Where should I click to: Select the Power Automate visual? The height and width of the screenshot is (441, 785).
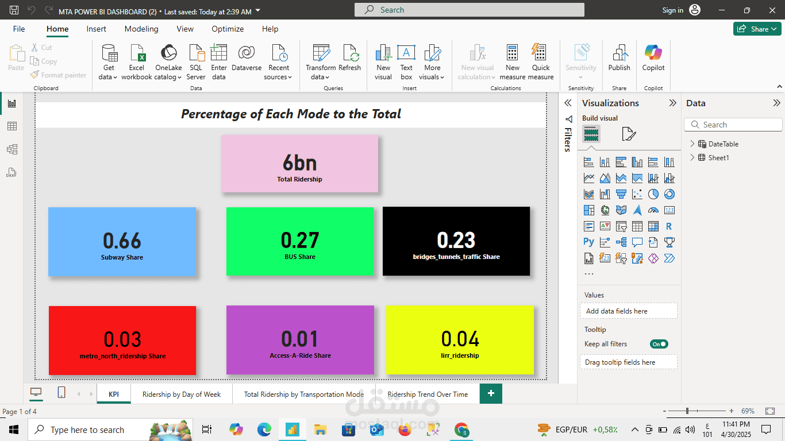point(669,258)
